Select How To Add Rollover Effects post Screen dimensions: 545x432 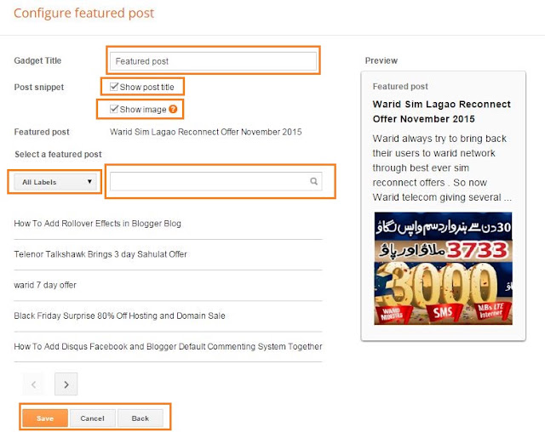[x=98, y=224]
